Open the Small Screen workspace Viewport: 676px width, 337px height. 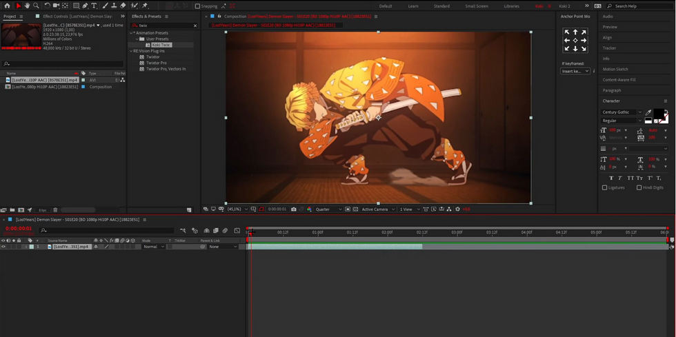click(x=477, y=6)
